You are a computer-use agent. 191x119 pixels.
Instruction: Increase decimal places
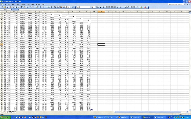coord(125,7)
